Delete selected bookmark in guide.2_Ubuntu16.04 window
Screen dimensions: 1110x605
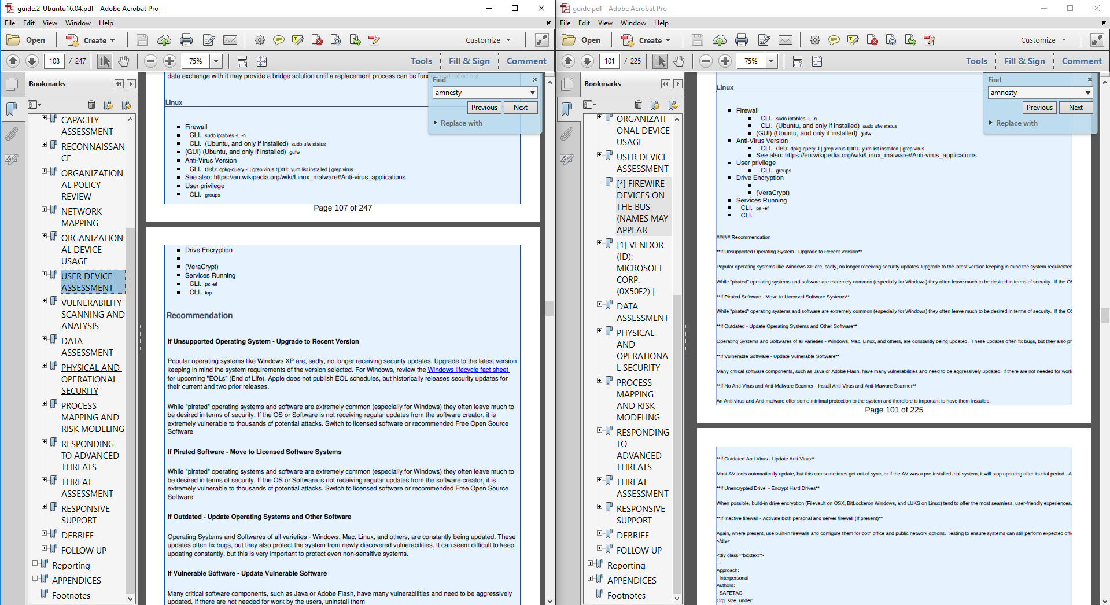[x=91, y=105]
